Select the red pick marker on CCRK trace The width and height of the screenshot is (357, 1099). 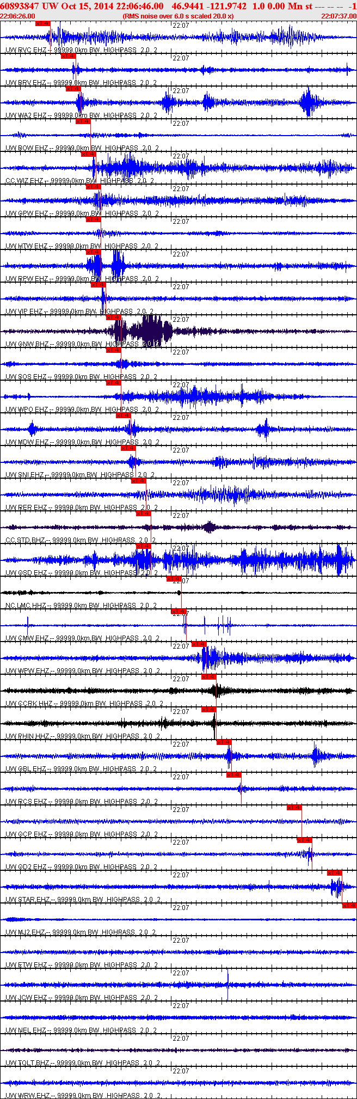tap(209, 677)
